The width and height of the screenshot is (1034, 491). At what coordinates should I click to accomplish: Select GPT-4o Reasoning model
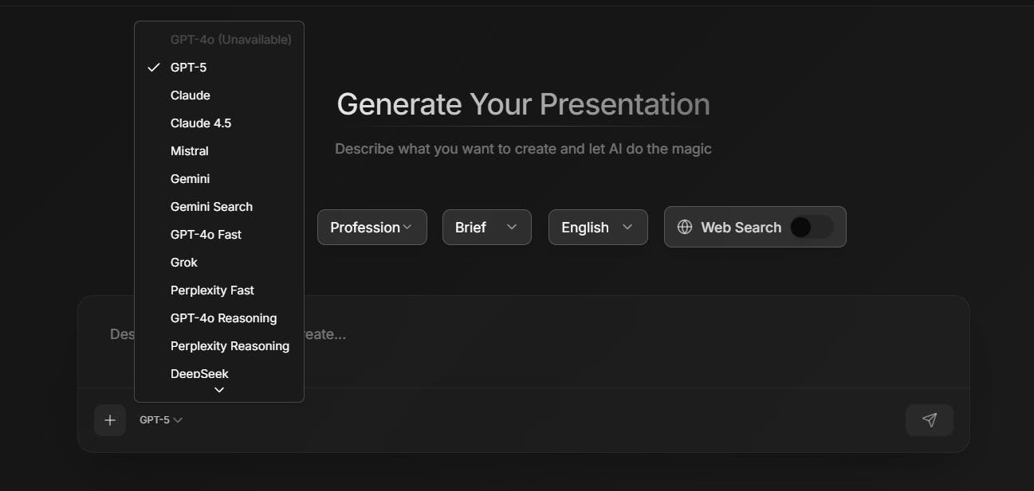click(x=219, y=318)
